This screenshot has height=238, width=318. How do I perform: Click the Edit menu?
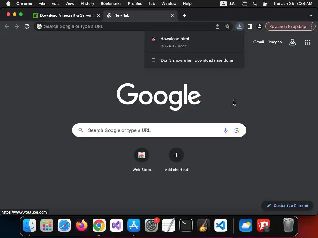(55, 4)
